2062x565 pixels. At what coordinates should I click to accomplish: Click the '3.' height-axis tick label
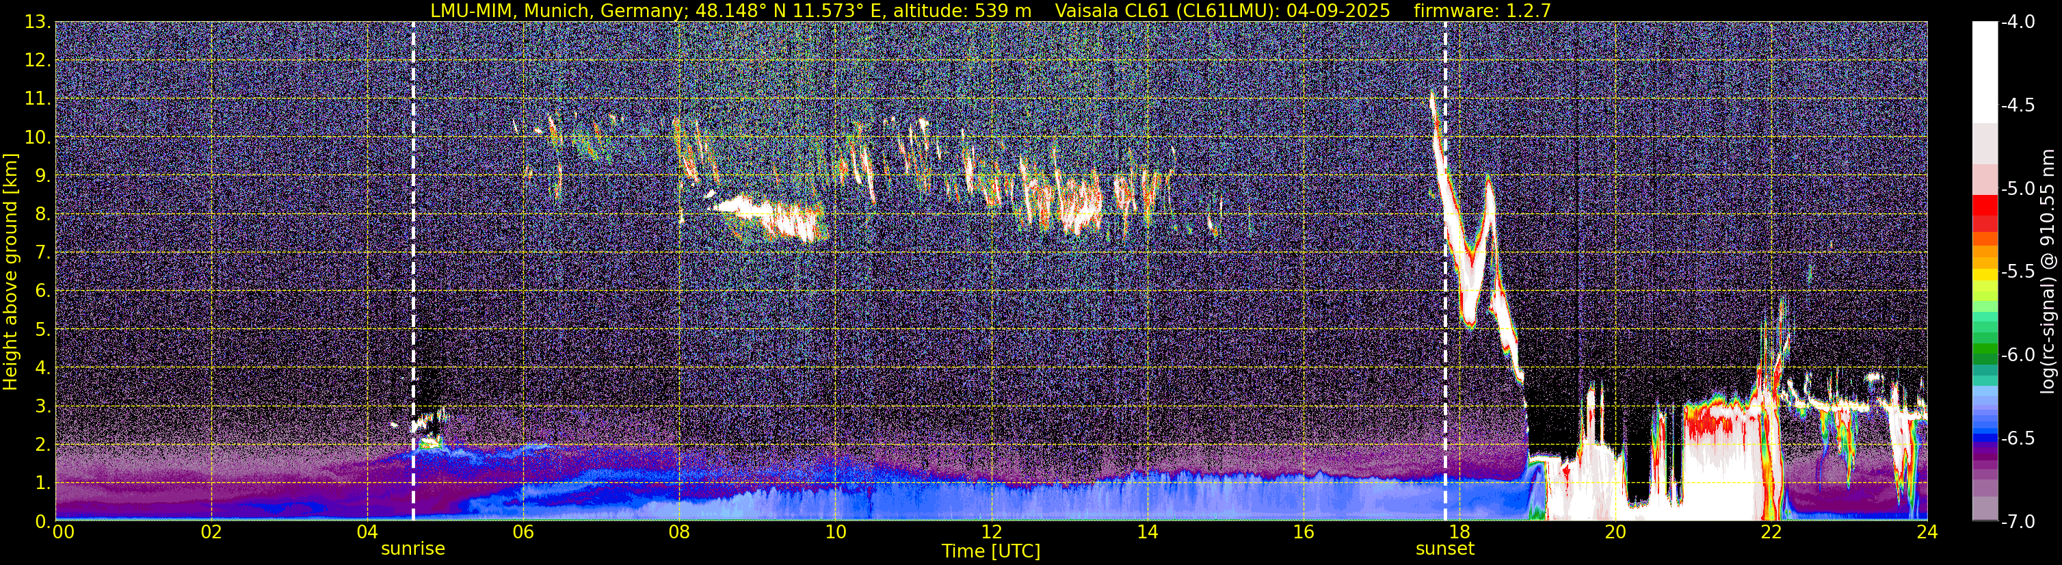[43, 406]
